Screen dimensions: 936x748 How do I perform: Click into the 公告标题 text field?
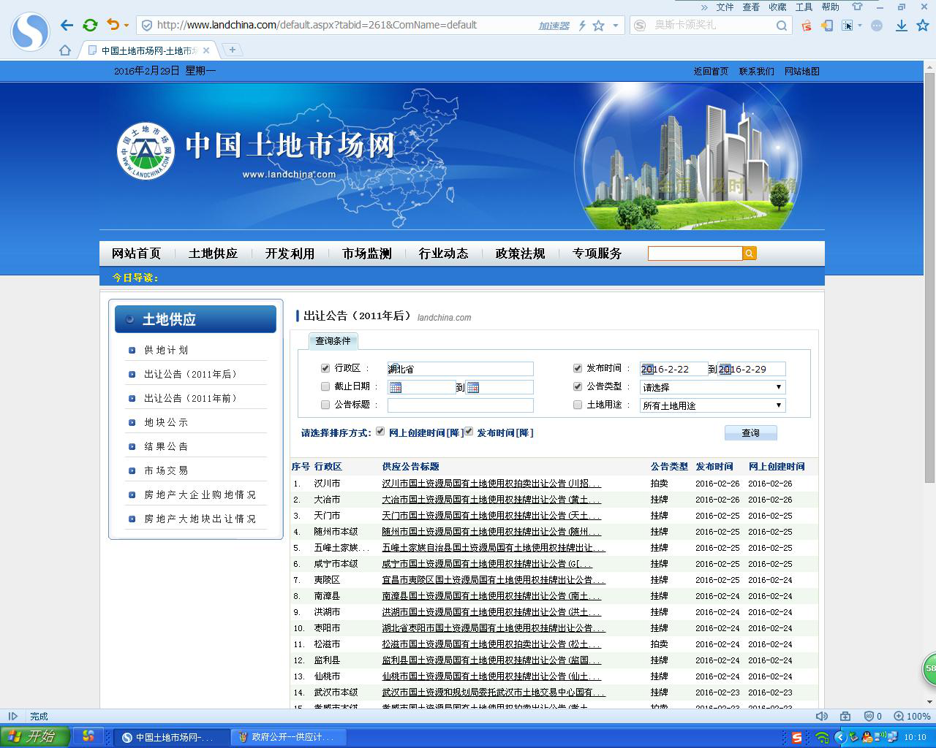pyautogui.click(x=460, y=405)
